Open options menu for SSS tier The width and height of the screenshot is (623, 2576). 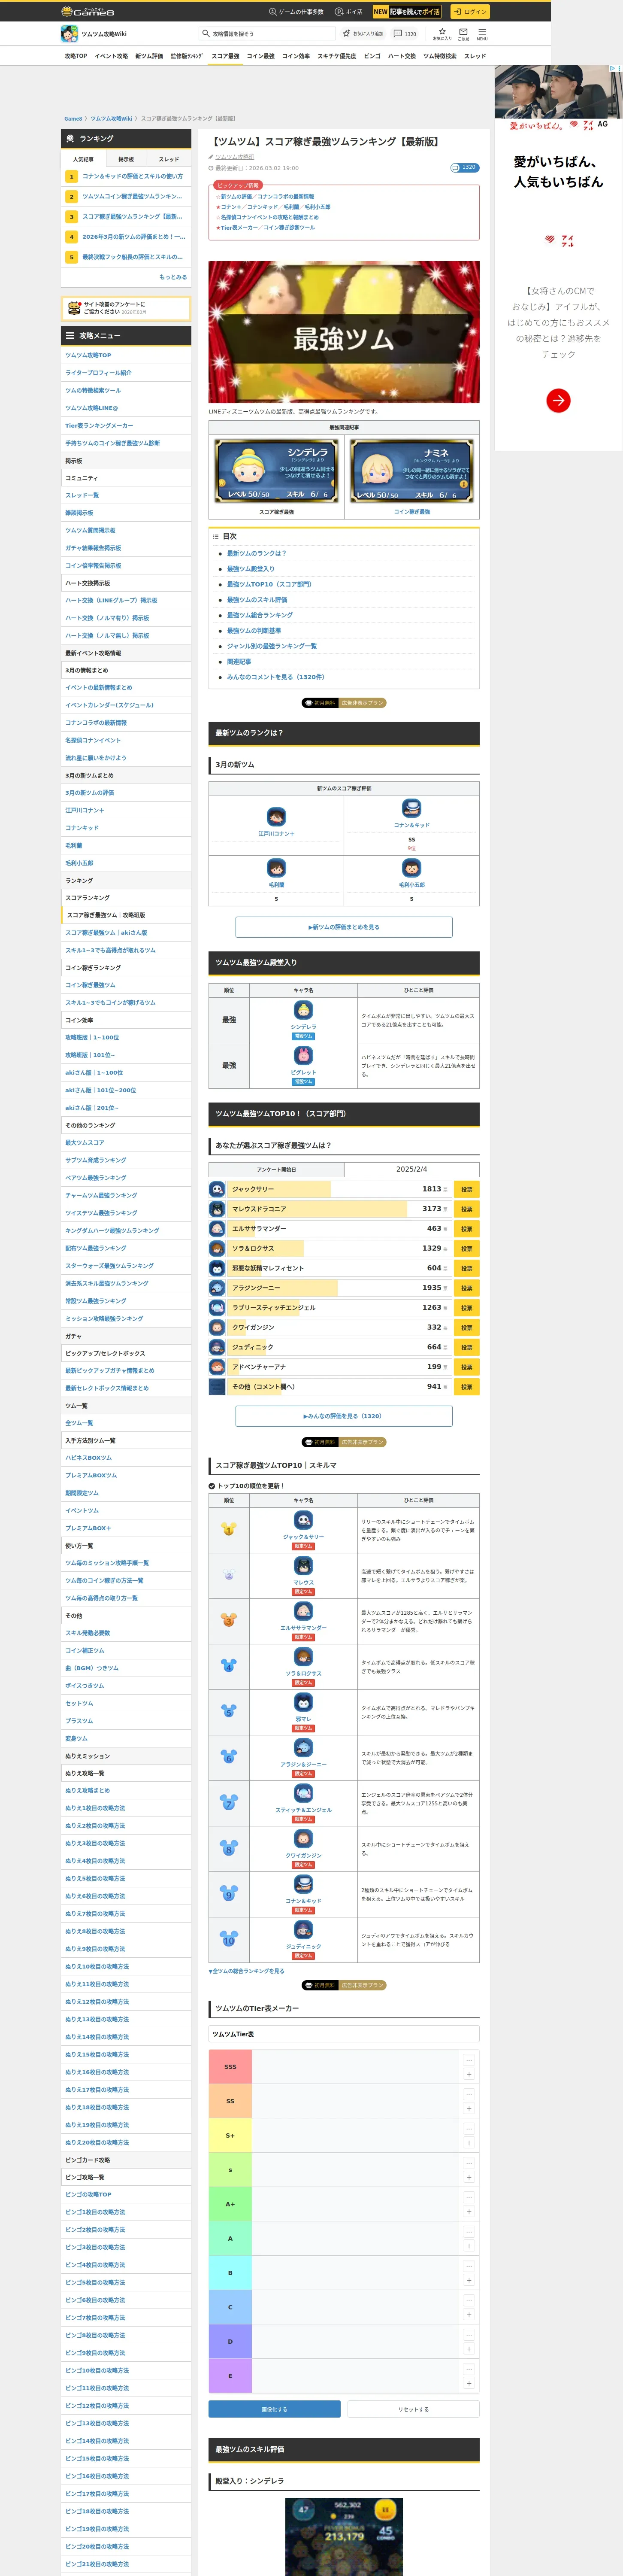pos(469,2060)
